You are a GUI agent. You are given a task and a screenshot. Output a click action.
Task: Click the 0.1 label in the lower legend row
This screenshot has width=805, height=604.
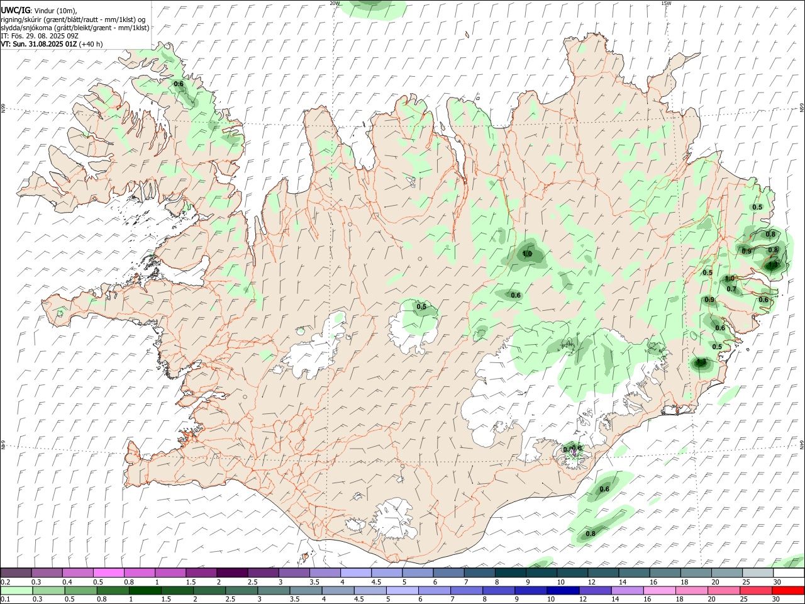coord(6,600)
